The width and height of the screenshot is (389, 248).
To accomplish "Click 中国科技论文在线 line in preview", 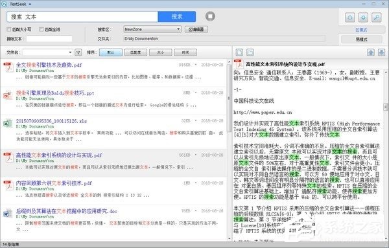I will coord(253,101).
